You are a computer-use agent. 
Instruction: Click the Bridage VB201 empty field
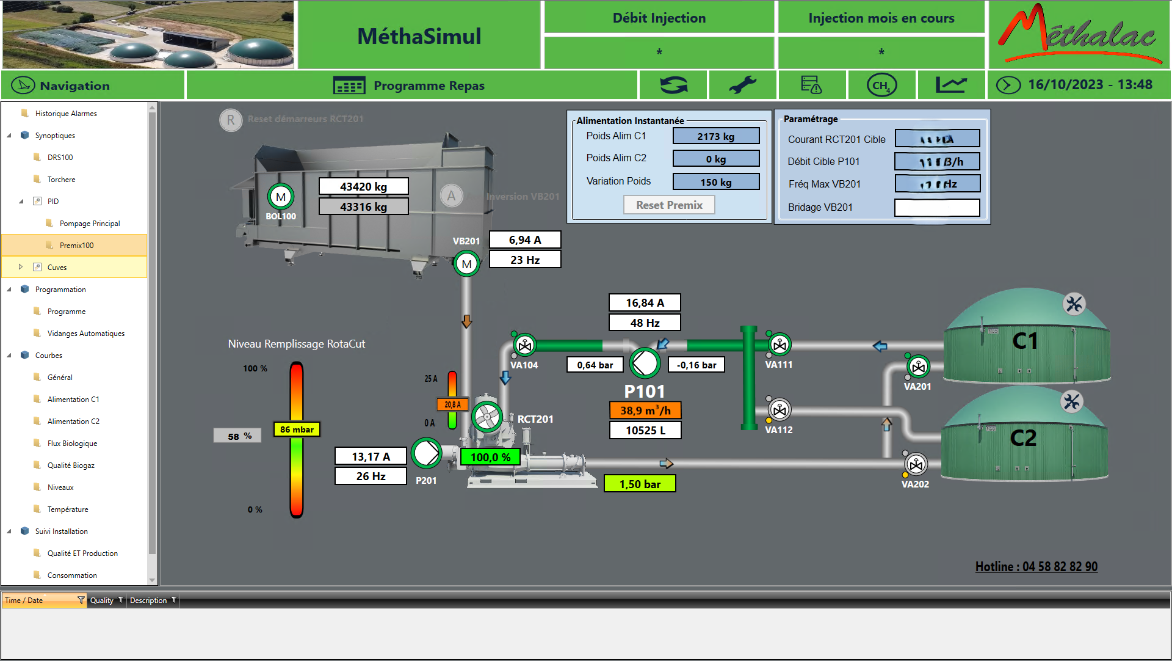click(x=937, y=207)
